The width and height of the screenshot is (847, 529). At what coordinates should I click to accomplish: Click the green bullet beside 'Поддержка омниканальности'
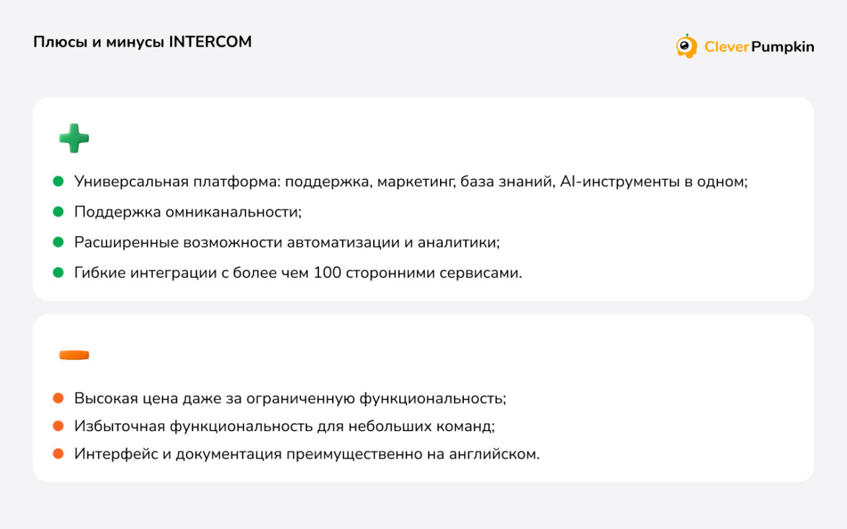click(x=58, y=212)
